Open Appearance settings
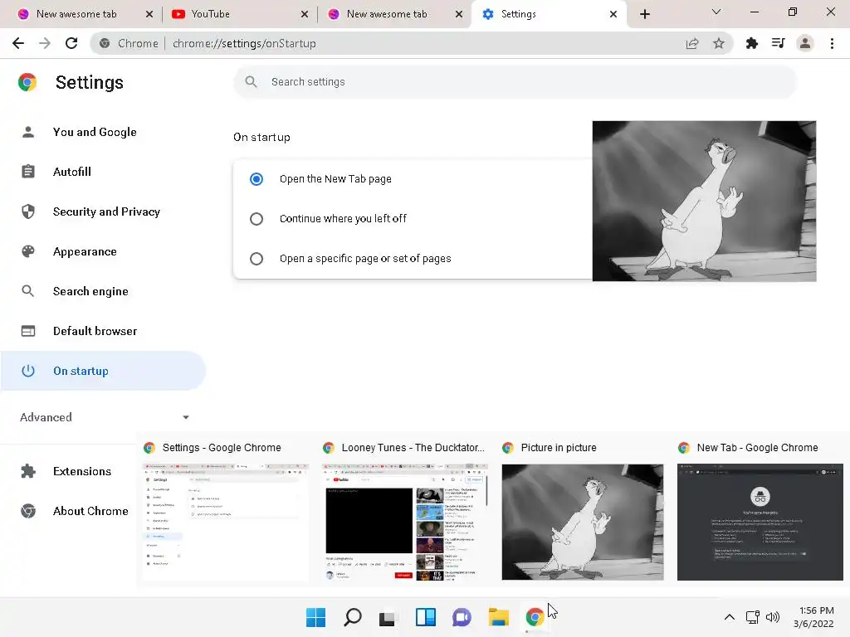The width and height of the screenshot is (850, 637). [x=85, y=251]
